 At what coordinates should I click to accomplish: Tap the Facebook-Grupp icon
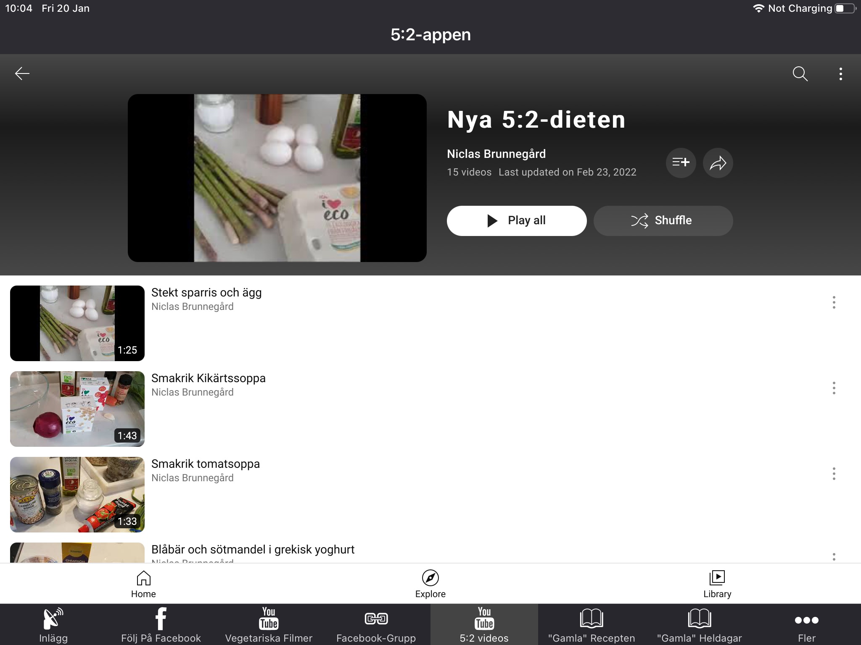click(376, 624)
